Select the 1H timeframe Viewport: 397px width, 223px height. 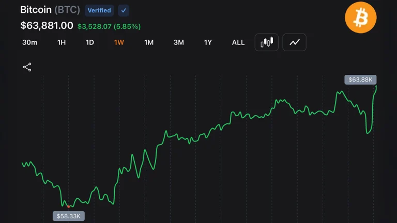(x=62, y=42)
